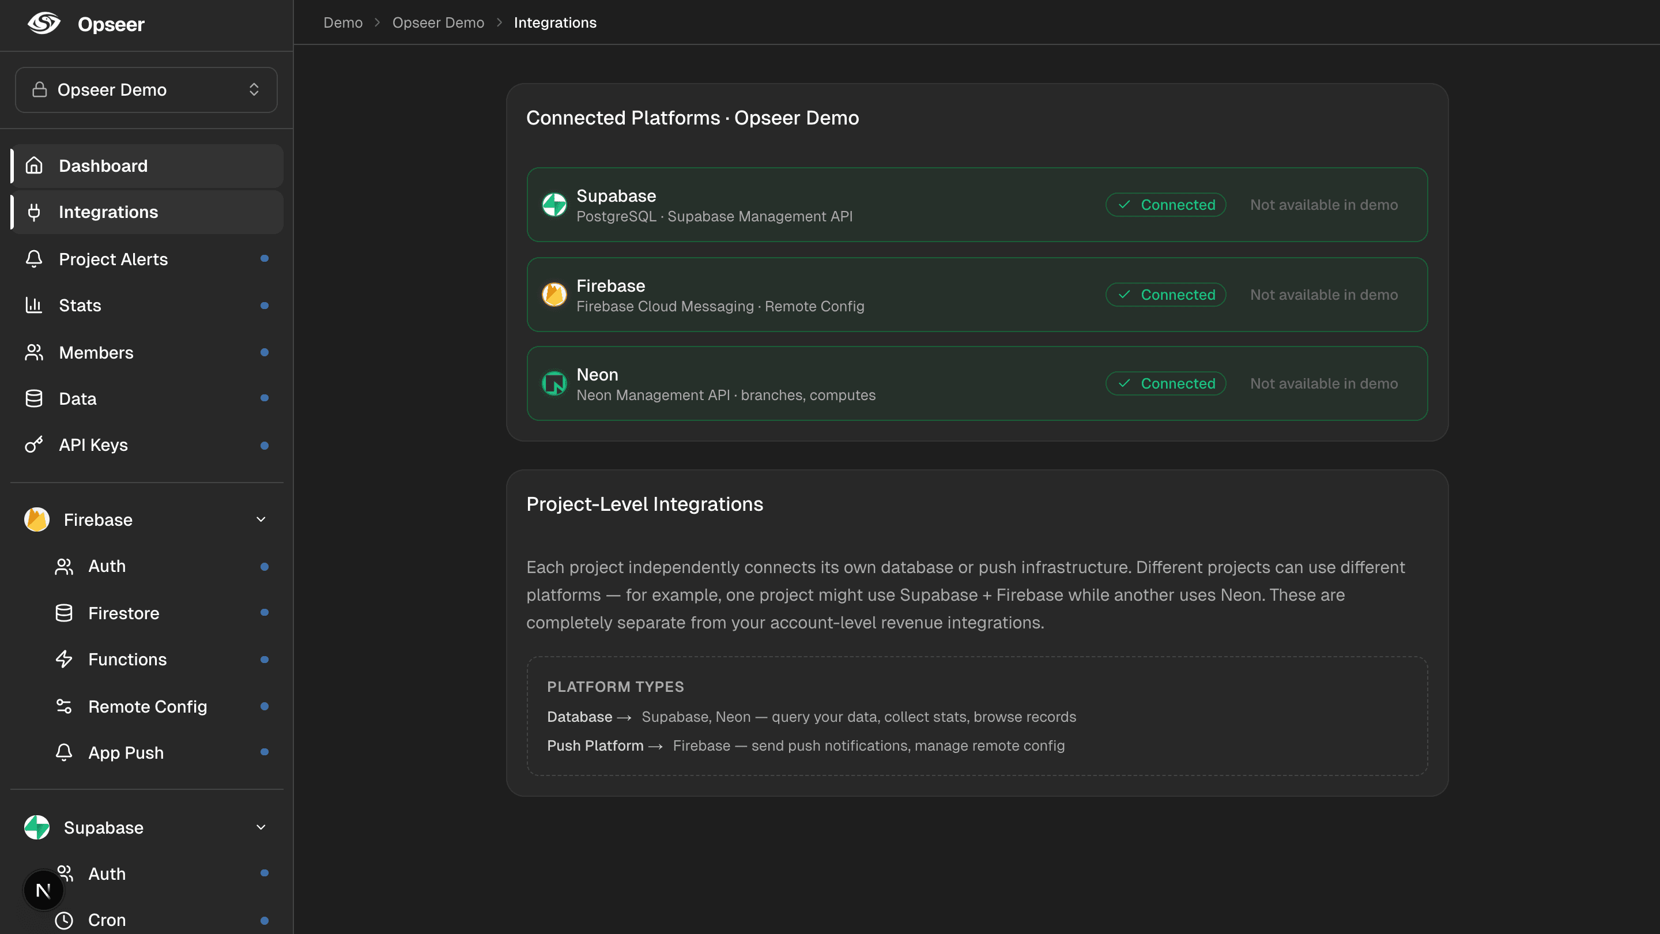Open Firebase Auth
The image size is (1660, 934).
point(161,567)
